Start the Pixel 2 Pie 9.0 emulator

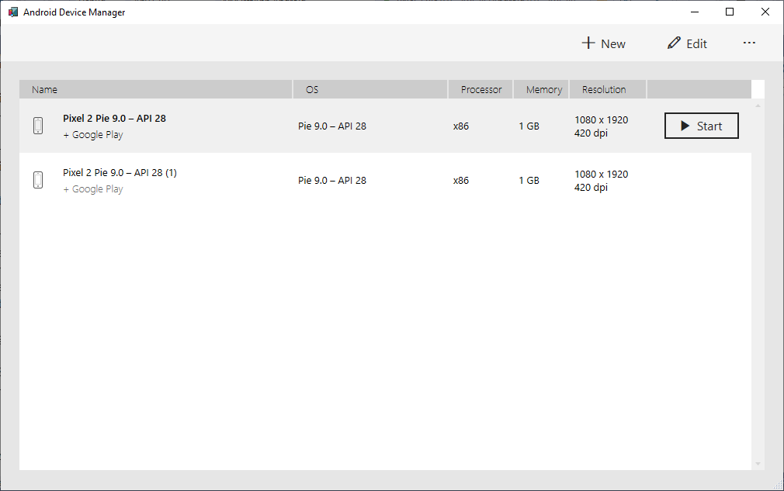pos(701,126)
